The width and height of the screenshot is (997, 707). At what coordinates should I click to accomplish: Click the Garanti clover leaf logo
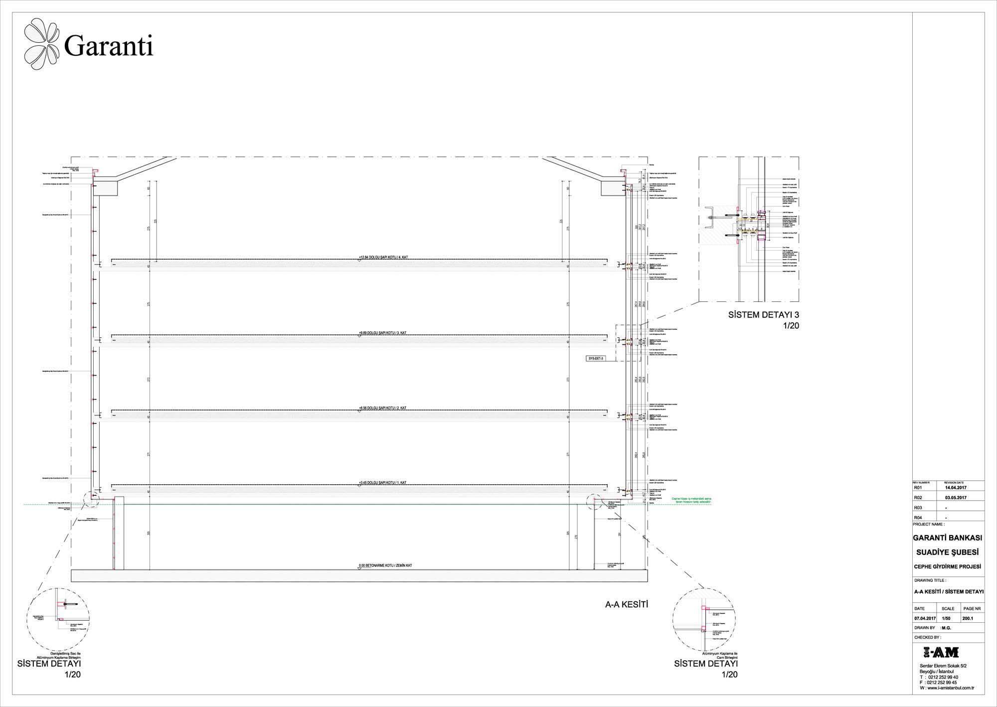42,45
